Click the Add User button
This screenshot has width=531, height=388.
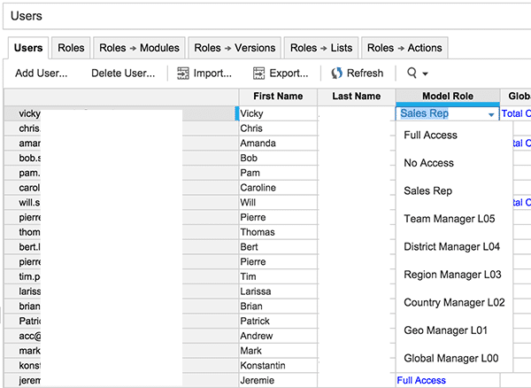(42, 74)
